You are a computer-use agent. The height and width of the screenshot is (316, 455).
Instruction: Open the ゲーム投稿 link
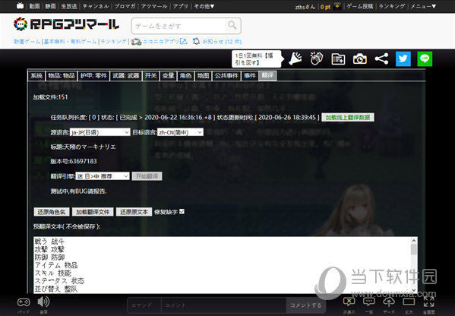tap(360, 6)
